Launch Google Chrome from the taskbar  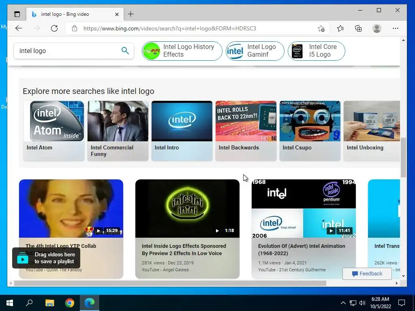(70, 303)
